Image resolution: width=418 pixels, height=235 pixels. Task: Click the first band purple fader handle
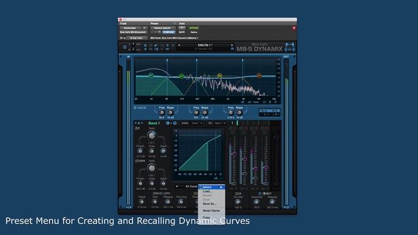(x=234, y=154)
